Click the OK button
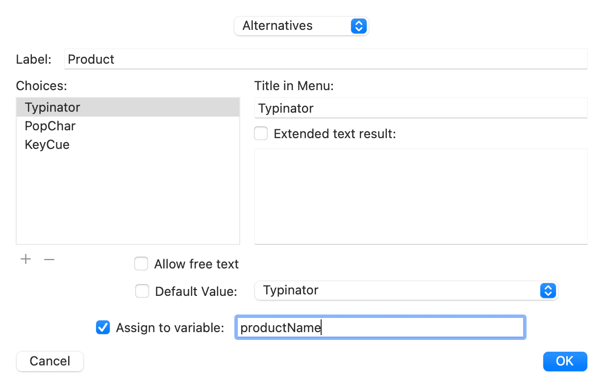This screenshot has width=605, height=386. (x=565, y=361)
